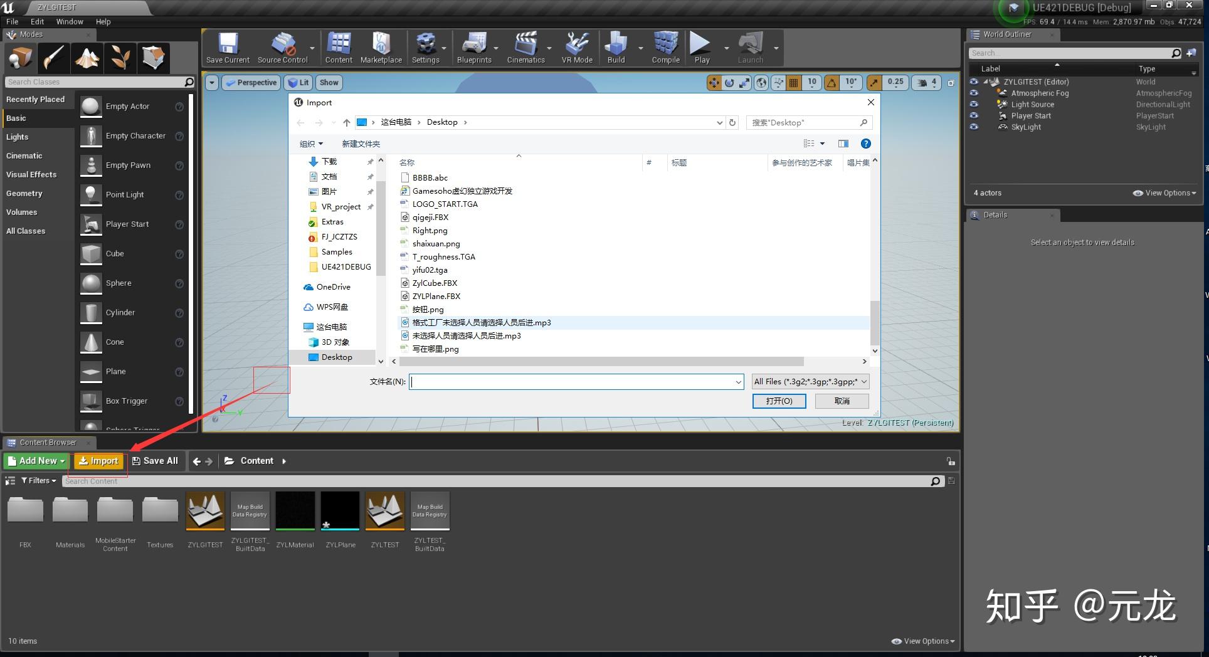This screenshot has height=657, width=1209.
Task: Click the Import button in Content Browser
Action: coord(98,461)
